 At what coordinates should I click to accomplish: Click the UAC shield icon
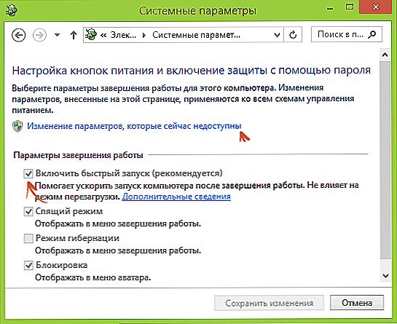click(x=17, y=126)
